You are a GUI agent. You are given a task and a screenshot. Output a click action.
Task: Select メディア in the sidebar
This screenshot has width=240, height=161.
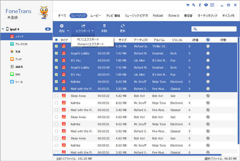coord(26,36)
